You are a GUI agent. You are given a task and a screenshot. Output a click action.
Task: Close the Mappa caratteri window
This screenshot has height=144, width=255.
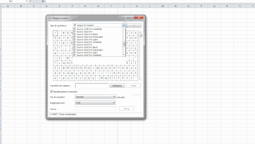coord(139,17)
